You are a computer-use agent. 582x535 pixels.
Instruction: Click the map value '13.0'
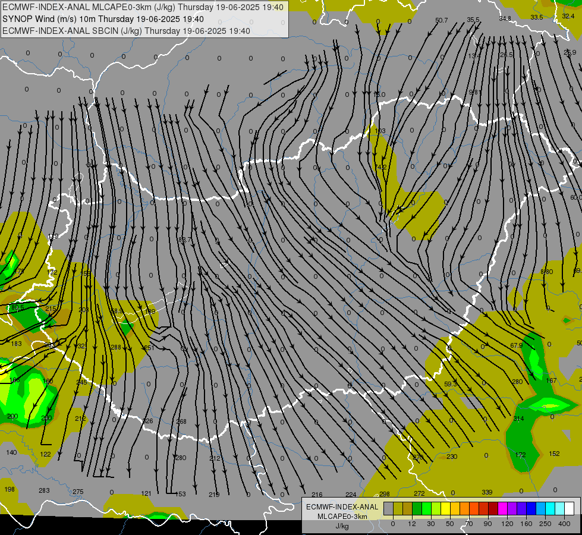(x=379, y=95)
